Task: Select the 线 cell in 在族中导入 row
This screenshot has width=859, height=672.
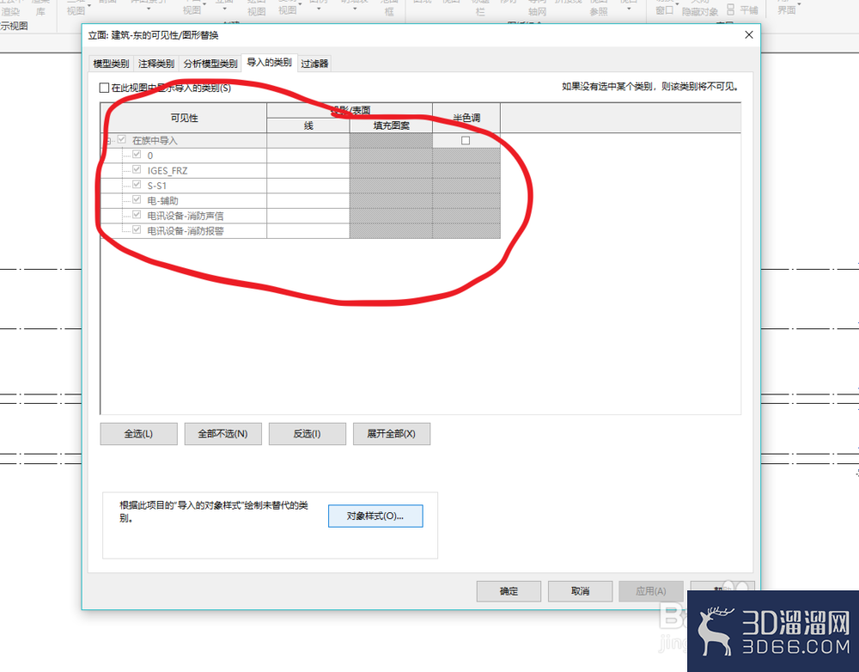Action: tap(308, 140)
